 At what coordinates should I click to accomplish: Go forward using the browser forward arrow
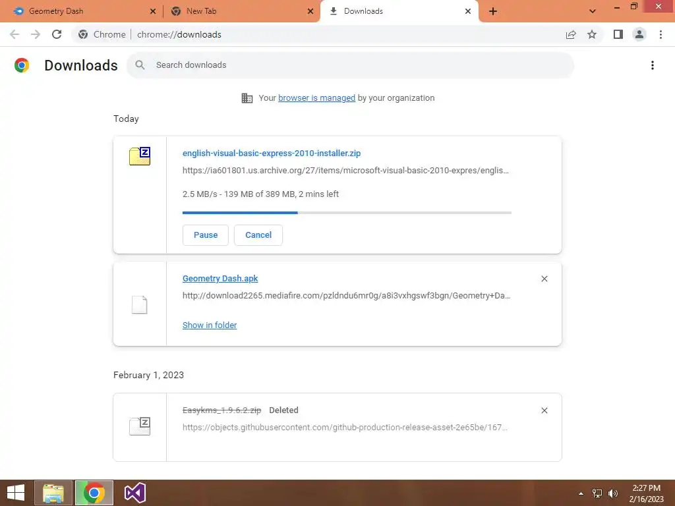[36, 34]
